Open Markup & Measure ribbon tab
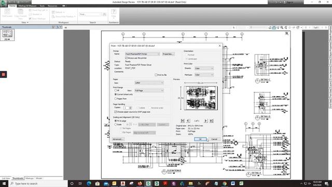The width and height of the screenshot is (332, 187). click(x=27, y=6)
